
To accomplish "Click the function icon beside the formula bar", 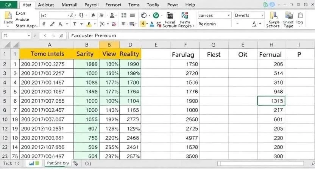I will [61, 35].
